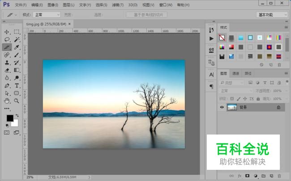Image resolution: width=291 pixels, height=181 pixels.
Task: Swap foreground and background colors
Action: [17, 116]
